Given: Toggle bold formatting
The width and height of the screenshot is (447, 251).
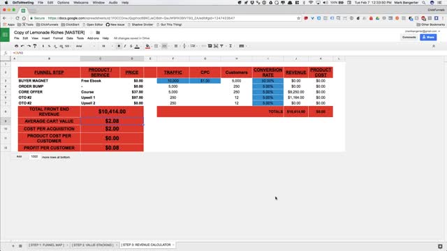Looking at the screenshot, I should [x=119, y=46].
